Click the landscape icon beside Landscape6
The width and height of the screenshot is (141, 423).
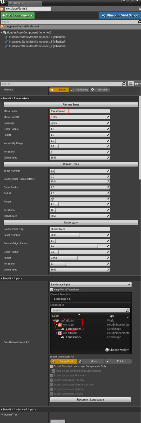[63, 329]
